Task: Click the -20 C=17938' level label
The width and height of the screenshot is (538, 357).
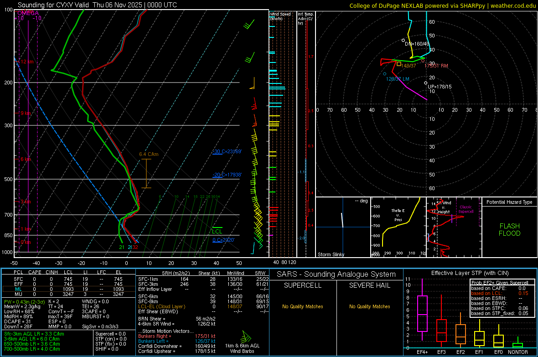Action: [x=227, y=175]
